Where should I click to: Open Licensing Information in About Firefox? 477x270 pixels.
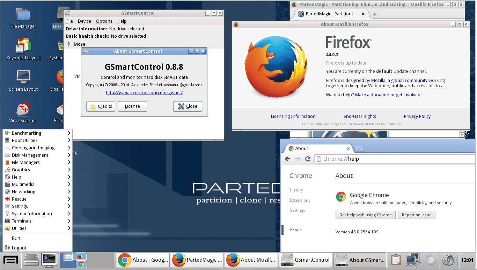tap(293, 117)
